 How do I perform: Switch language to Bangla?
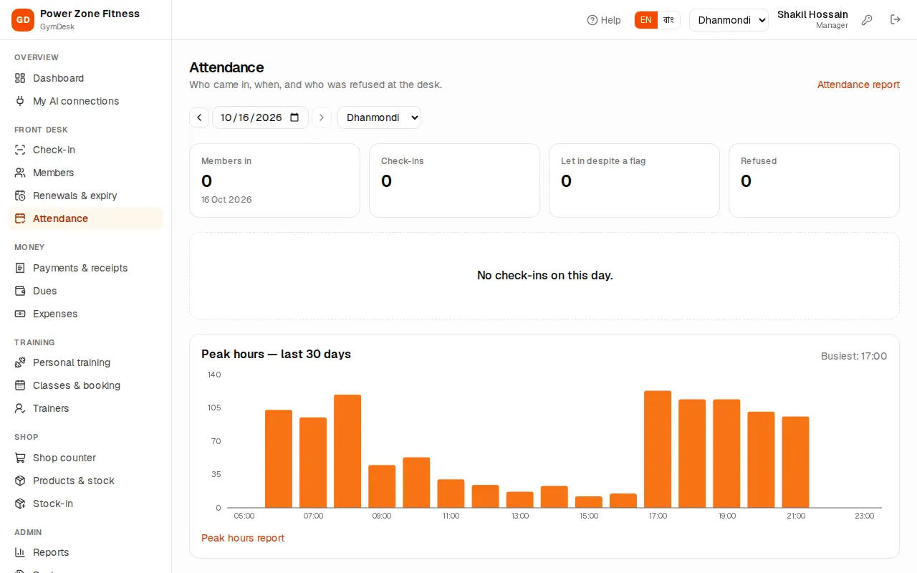click(x=668, y=20)
